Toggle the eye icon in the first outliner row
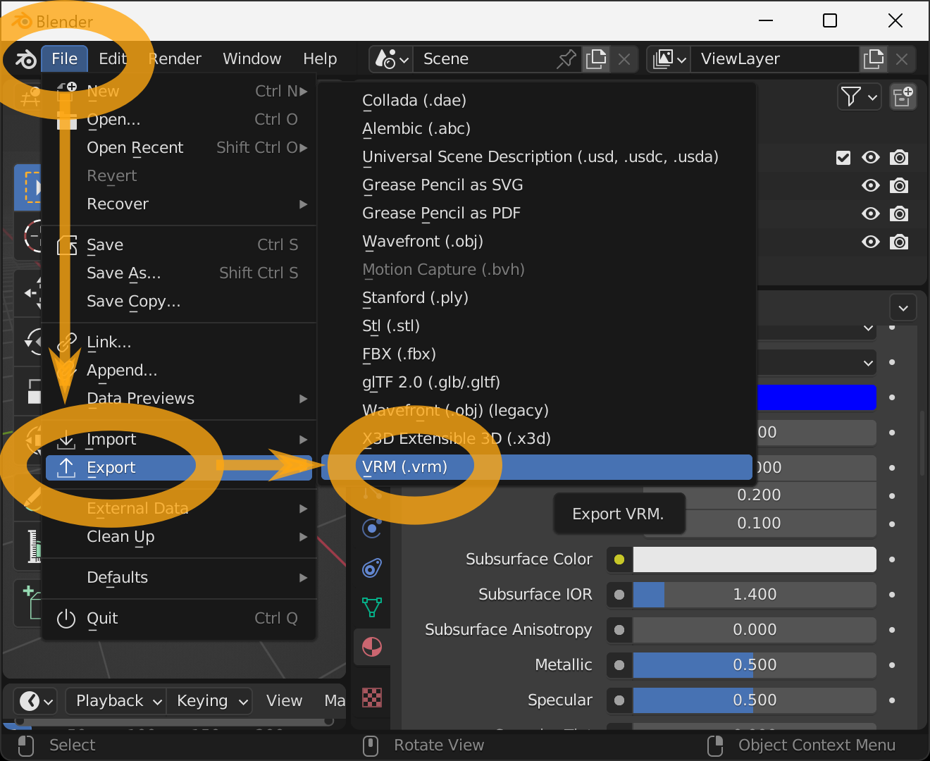Viewport: 930px width, 761px height. tap(871, 158)
